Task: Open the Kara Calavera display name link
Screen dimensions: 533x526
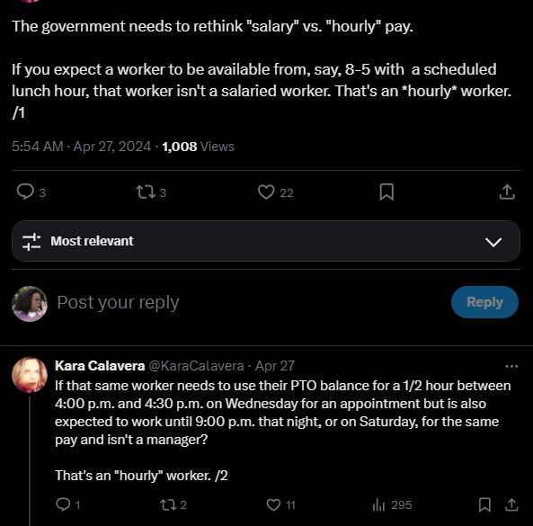Action: pos(100,366)
